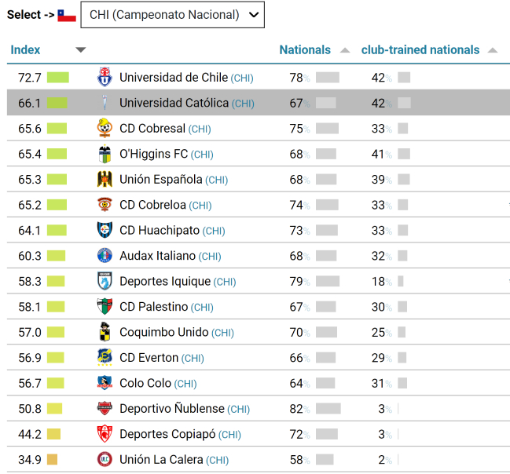Image resolution: width=510 pixels, height=474 pixels.
Task: Click the Universidad de Chile club crest
Action: tap(105, 78)
